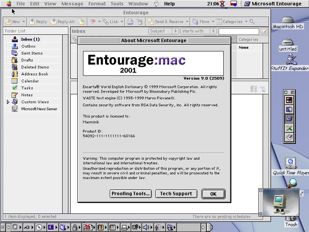Open the View menu
The width and height of the screenshot is (309, 232).
click(x=50, y=4)
